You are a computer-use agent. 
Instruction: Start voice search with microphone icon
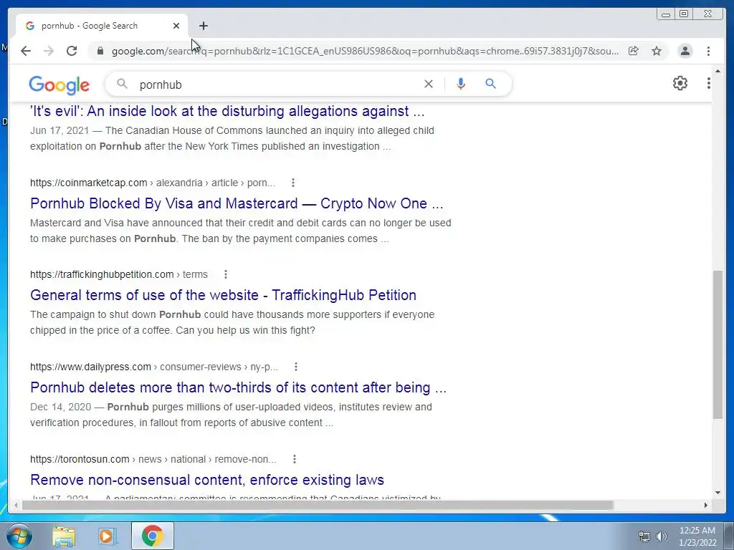461,85
